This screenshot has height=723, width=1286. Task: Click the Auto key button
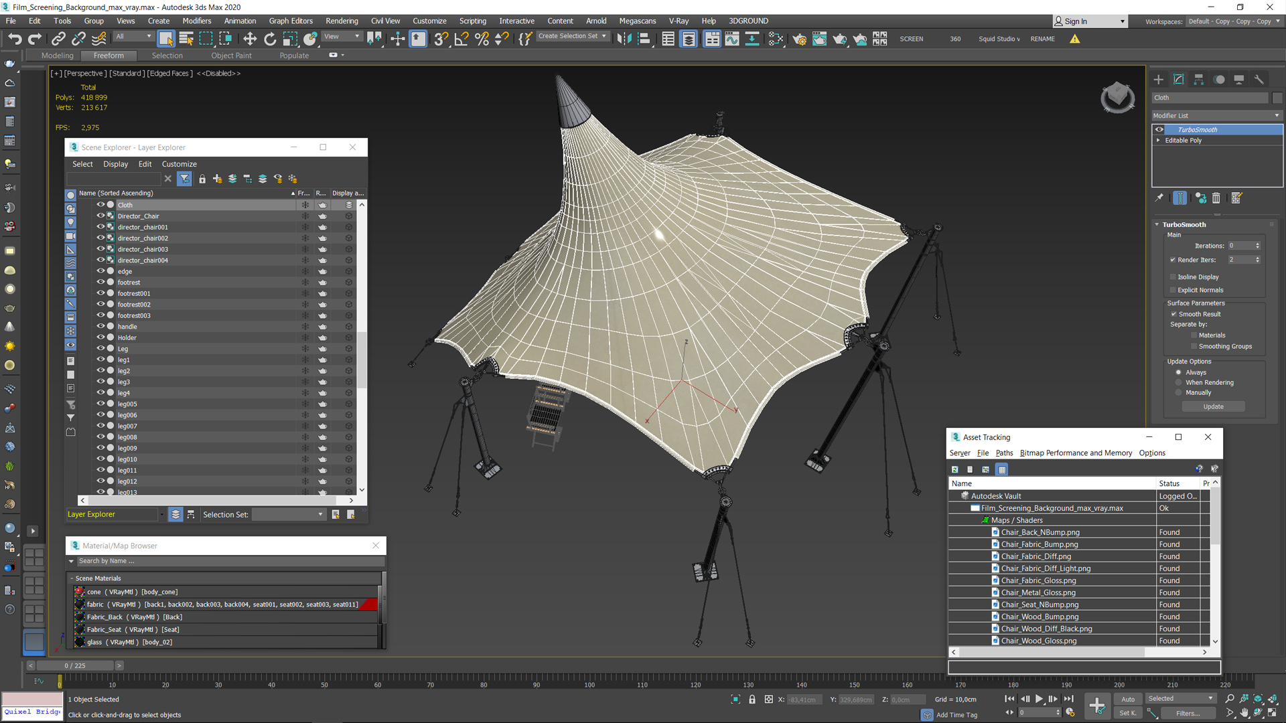pos(1128,699)
